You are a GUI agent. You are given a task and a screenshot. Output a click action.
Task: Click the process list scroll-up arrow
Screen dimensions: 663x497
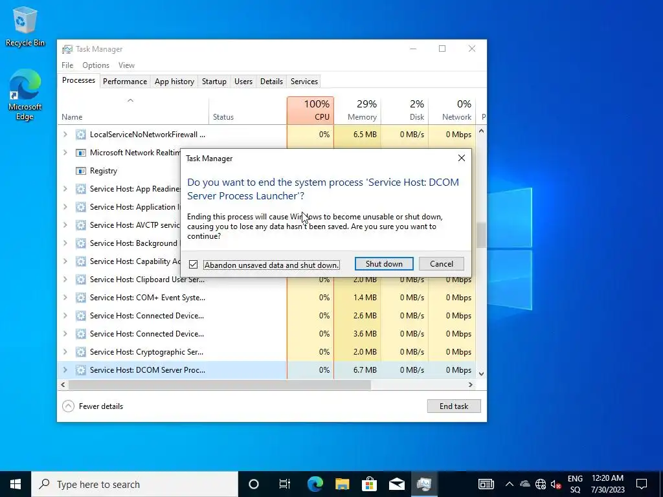pyautogui.click(x=481, y=131)
